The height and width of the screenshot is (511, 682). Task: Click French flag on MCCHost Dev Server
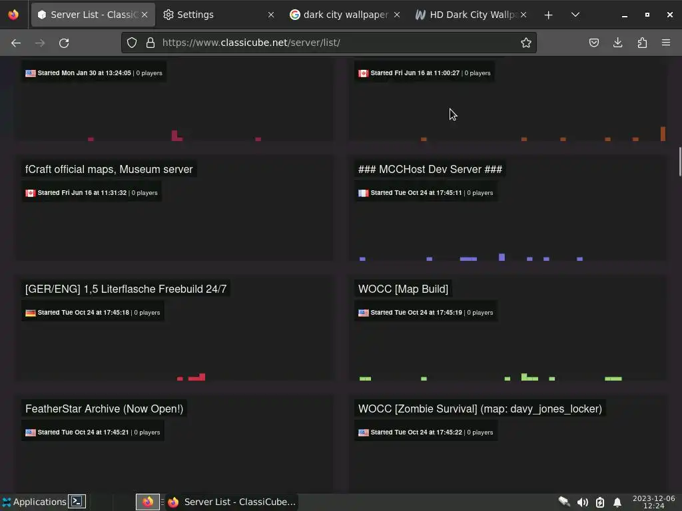(x=363, y=193)
